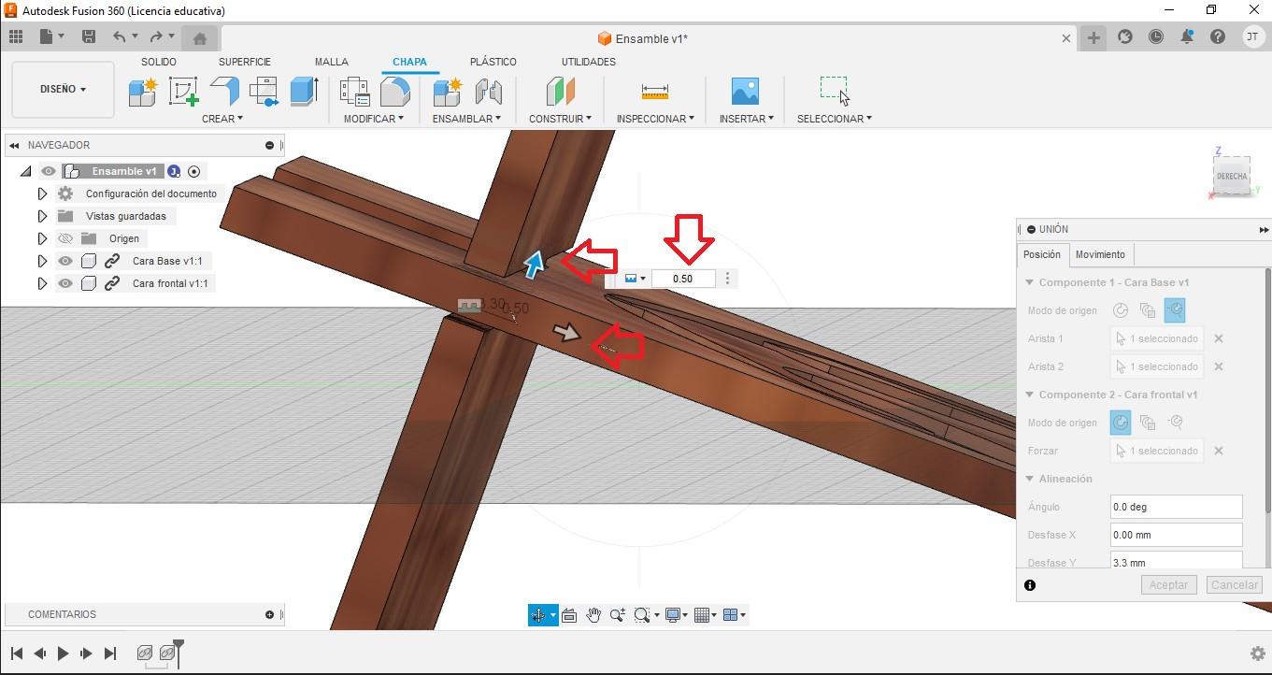Click the Medir tool under INSPECCIONAR
Image resolution: width=1272 pixels, height=675 pixels.
point(654,91)
